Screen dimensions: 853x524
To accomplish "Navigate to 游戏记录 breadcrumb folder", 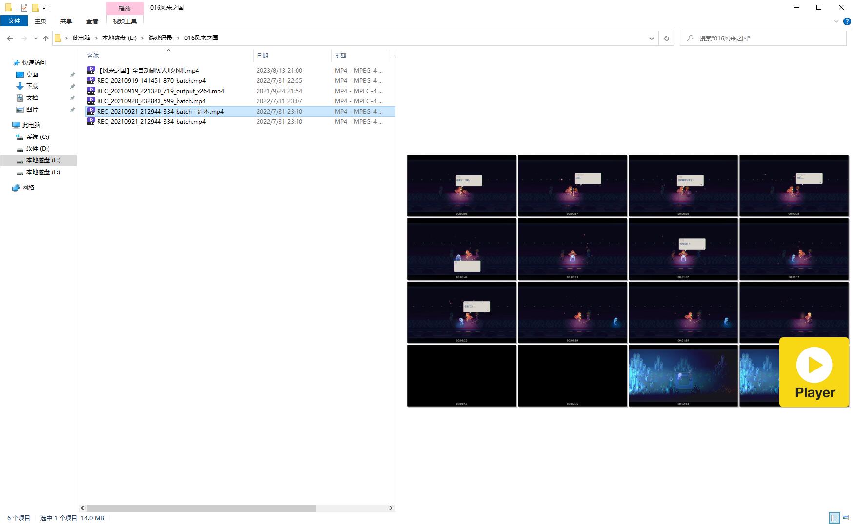I will [x=160, y=38].
